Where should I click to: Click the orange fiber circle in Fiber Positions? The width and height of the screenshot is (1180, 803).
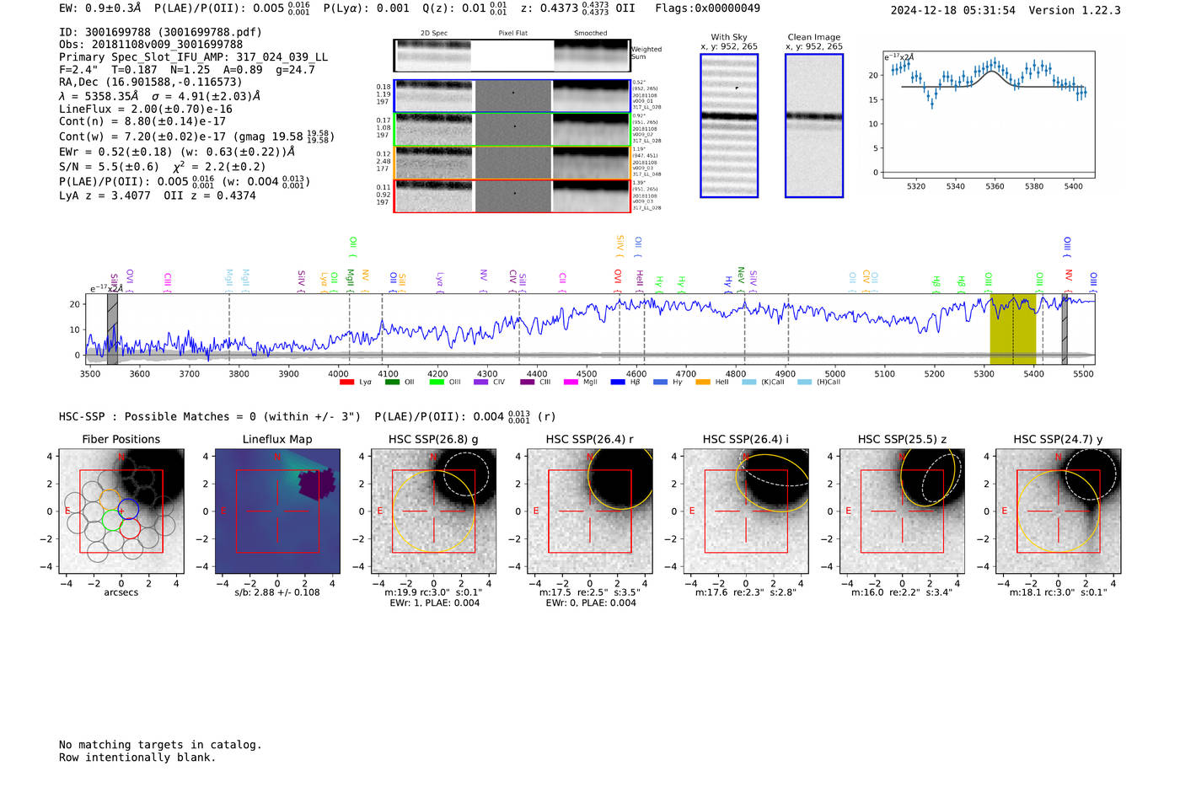click(110, 501)
